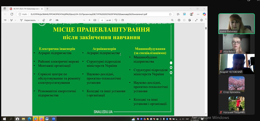Screen dimensions: 260x121
Task: Enter full screen PDF view
Action: coord(196,20)
